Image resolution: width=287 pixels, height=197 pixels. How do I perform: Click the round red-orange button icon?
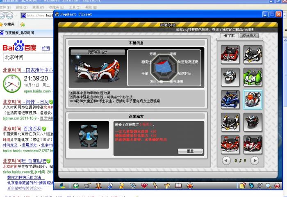point(190,186)
